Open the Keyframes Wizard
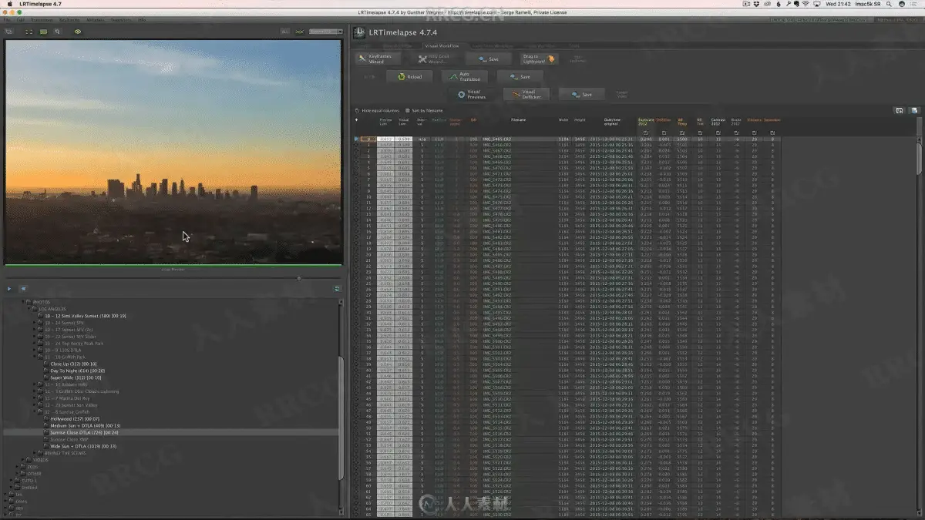 pyautogui.click(x=377, y=59)
